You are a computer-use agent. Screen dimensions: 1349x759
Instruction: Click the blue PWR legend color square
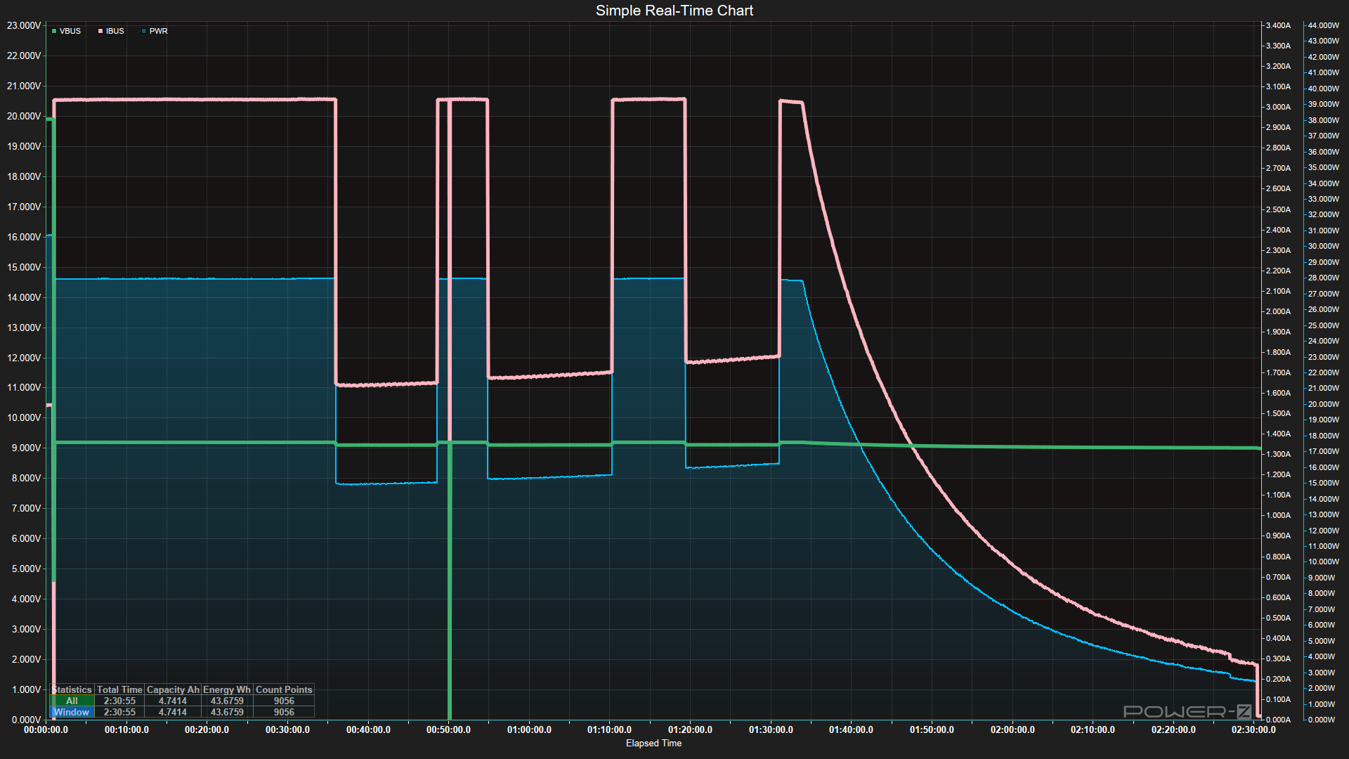(144, 31)
